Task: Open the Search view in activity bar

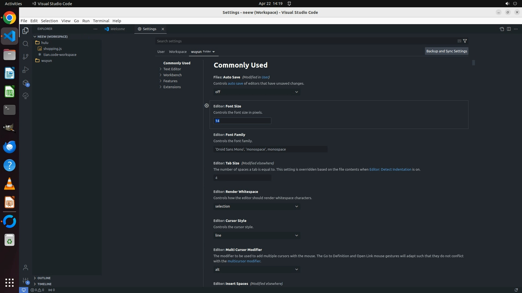Action: tap(26, 44)
